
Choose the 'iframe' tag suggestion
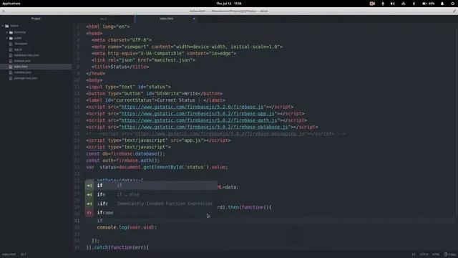coord(151,213)
